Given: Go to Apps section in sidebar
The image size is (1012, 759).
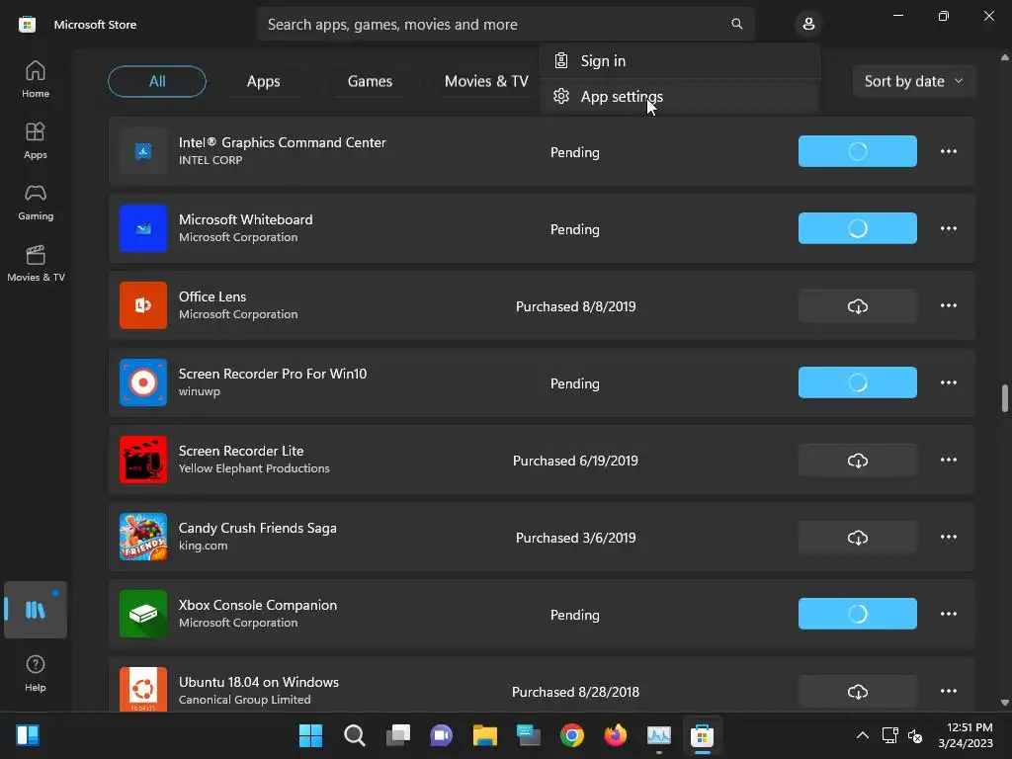Looking at the screenshot, I should point(36,140).
